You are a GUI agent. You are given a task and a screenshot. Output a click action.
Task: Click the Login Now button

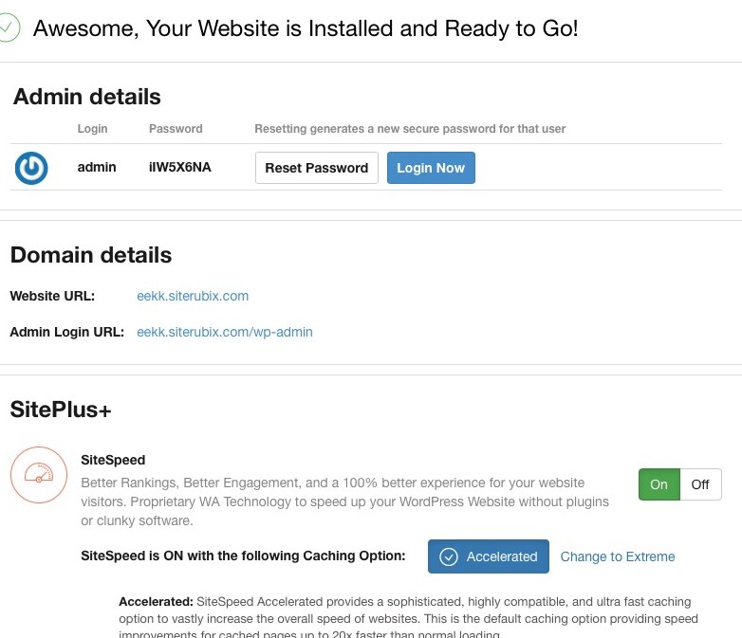tap(431, 168)
